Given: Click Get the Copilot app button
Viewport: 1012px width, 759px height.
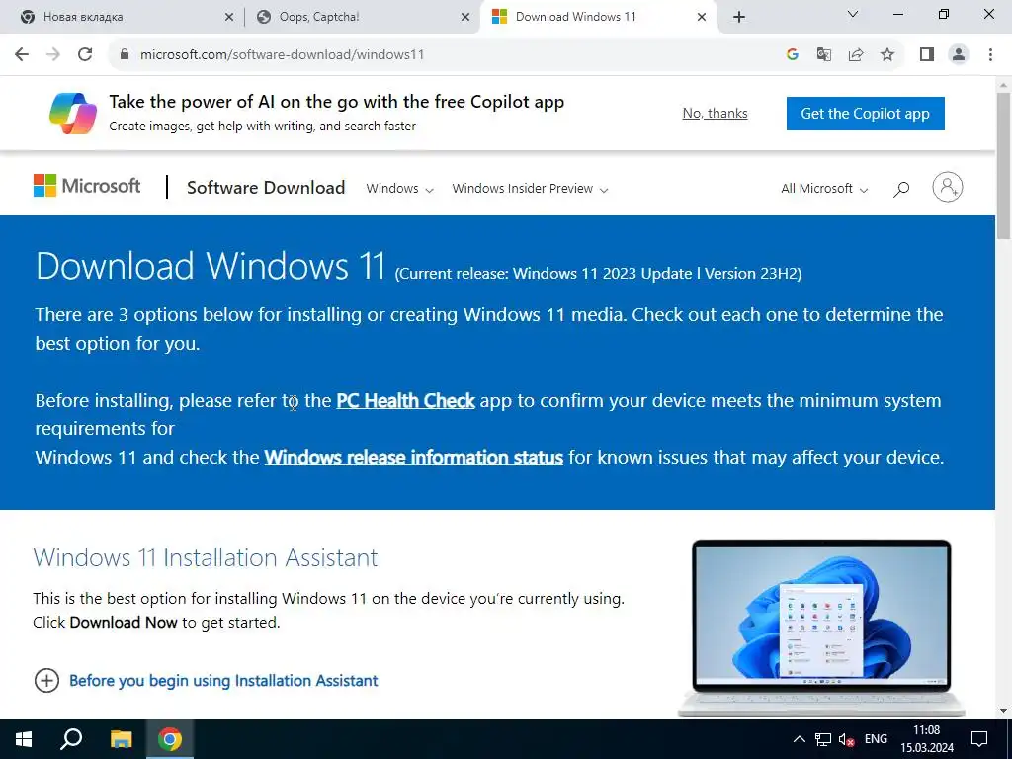Looking at the screenshot, I should pyautogui.click(x=866, y=114).
